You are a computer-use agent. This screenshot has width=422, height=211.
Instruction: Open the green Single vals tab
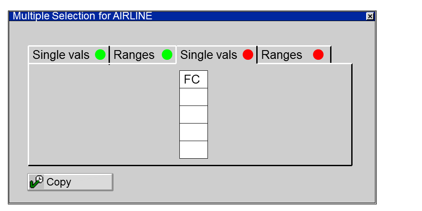pos(61,55)
